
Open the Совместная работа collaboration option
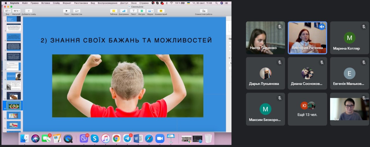click(x=203, y=11)
